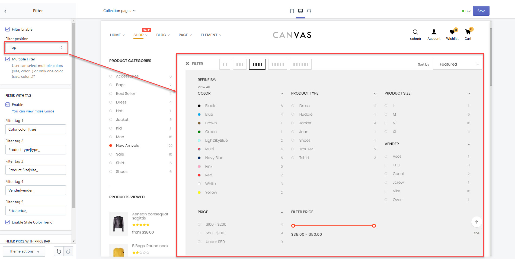Toggle Enable Style Color Trend checkbox
This screenshot has height=262, width=515.
(8, 222)
